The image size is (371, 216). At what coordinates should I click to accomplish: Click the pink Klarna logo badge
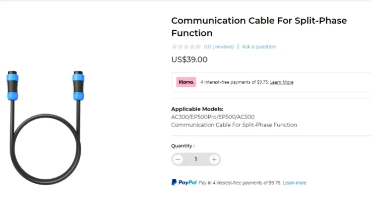click(x=186, y=82)
